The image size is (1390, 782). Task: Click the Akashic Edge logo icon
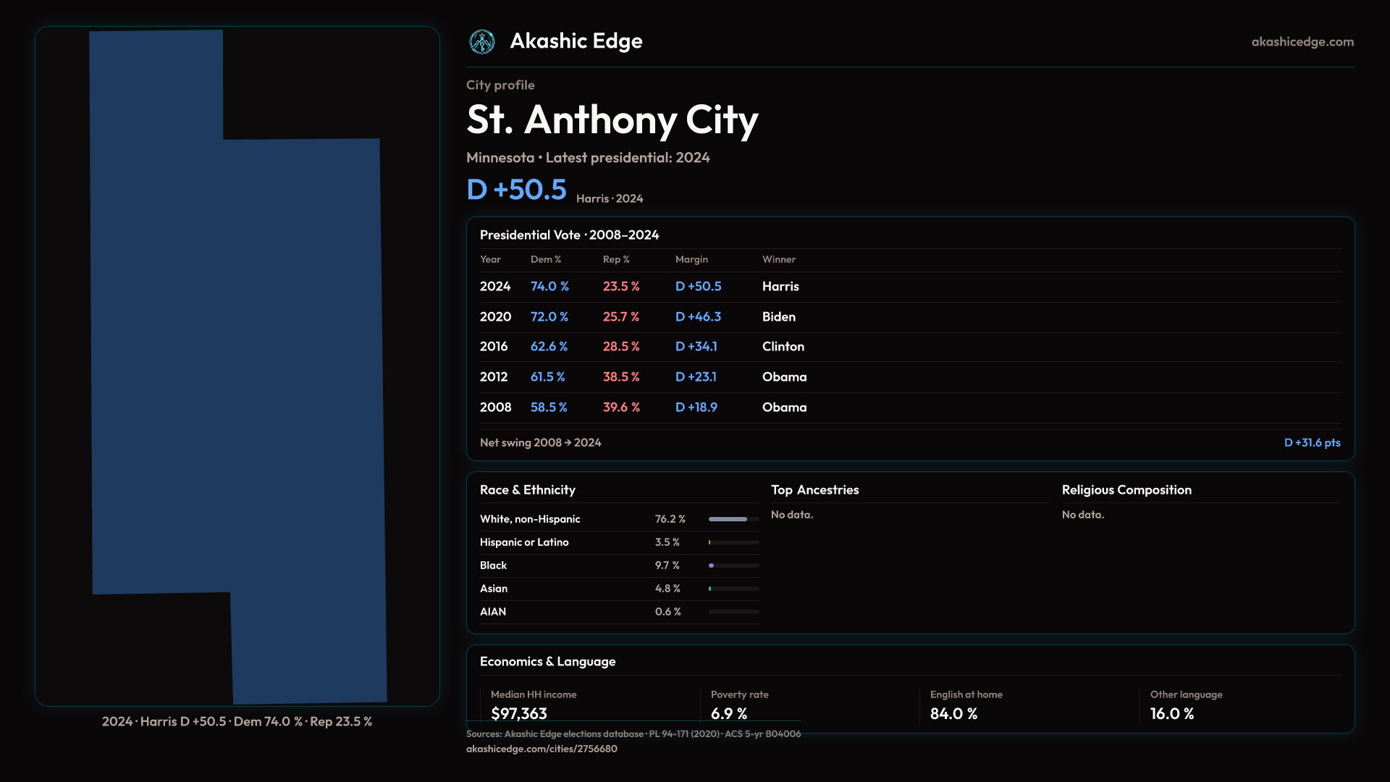(481, 42)
